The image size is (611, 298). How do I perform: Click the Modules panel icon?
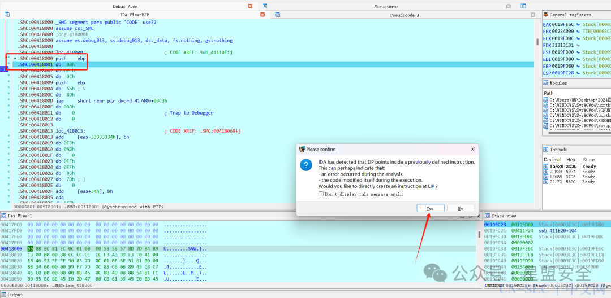click(546, 83)
